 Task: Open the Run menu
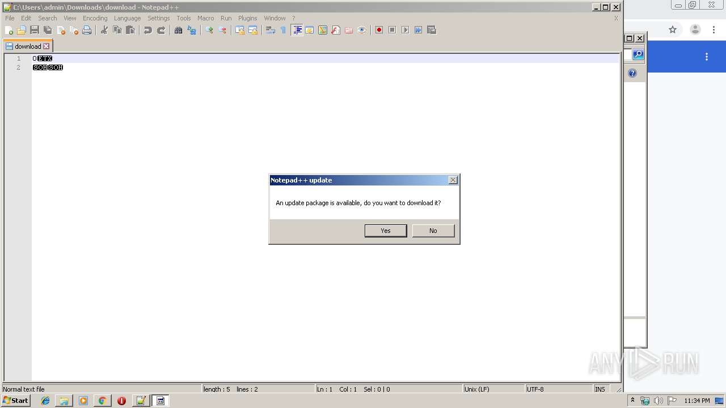pyautogui.click(x=226, y=18)
